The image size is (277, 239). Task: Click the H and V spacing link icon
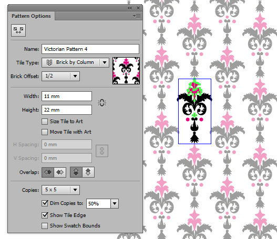[x=102, y=151]
